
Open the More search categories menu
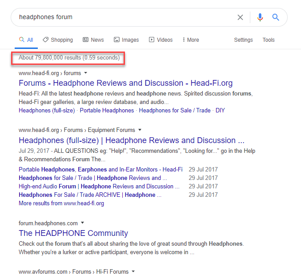pyautogui.click(x=191, y=40)
